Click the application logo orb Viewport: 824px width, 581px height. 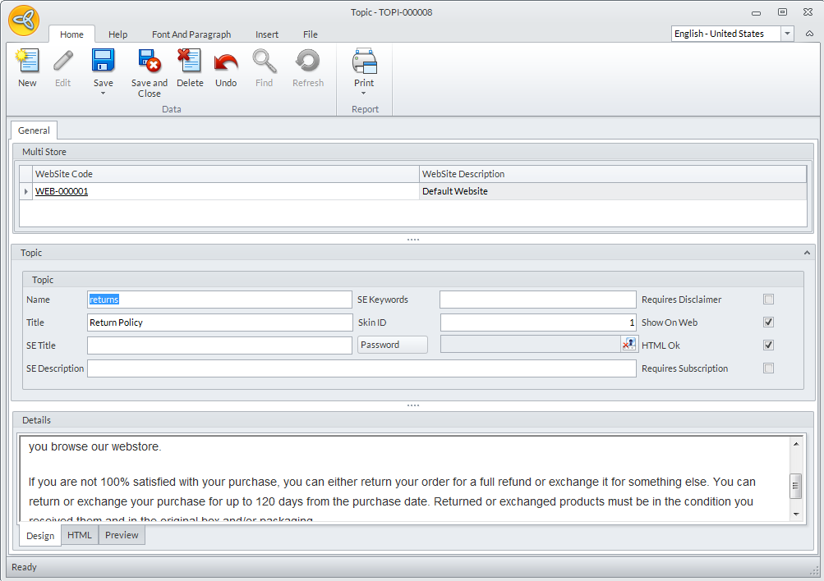coord(24,21)
